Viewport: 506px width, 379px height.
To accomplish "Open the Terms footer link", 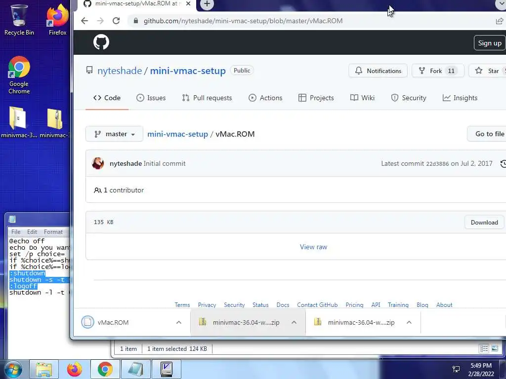I will [x=182, y=305].
